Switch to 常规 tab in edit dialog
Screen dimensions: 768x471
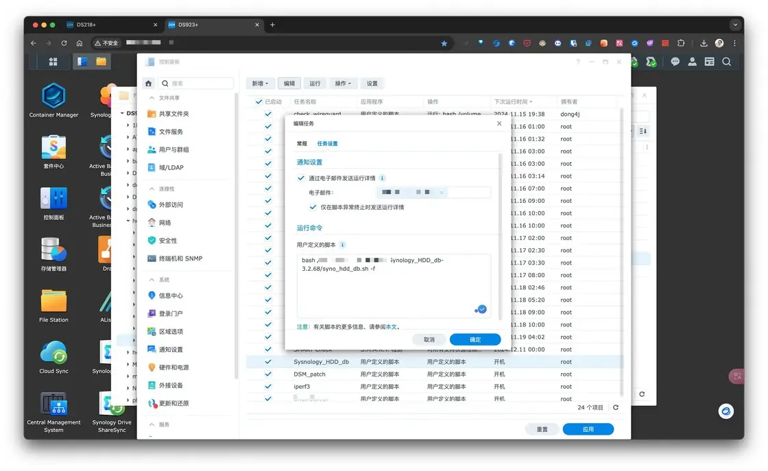click(x=302, y=143)
